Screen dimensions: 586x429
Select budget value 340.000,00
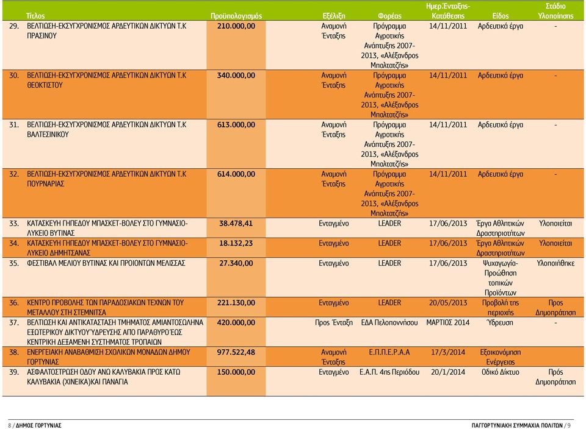(236, 76)
